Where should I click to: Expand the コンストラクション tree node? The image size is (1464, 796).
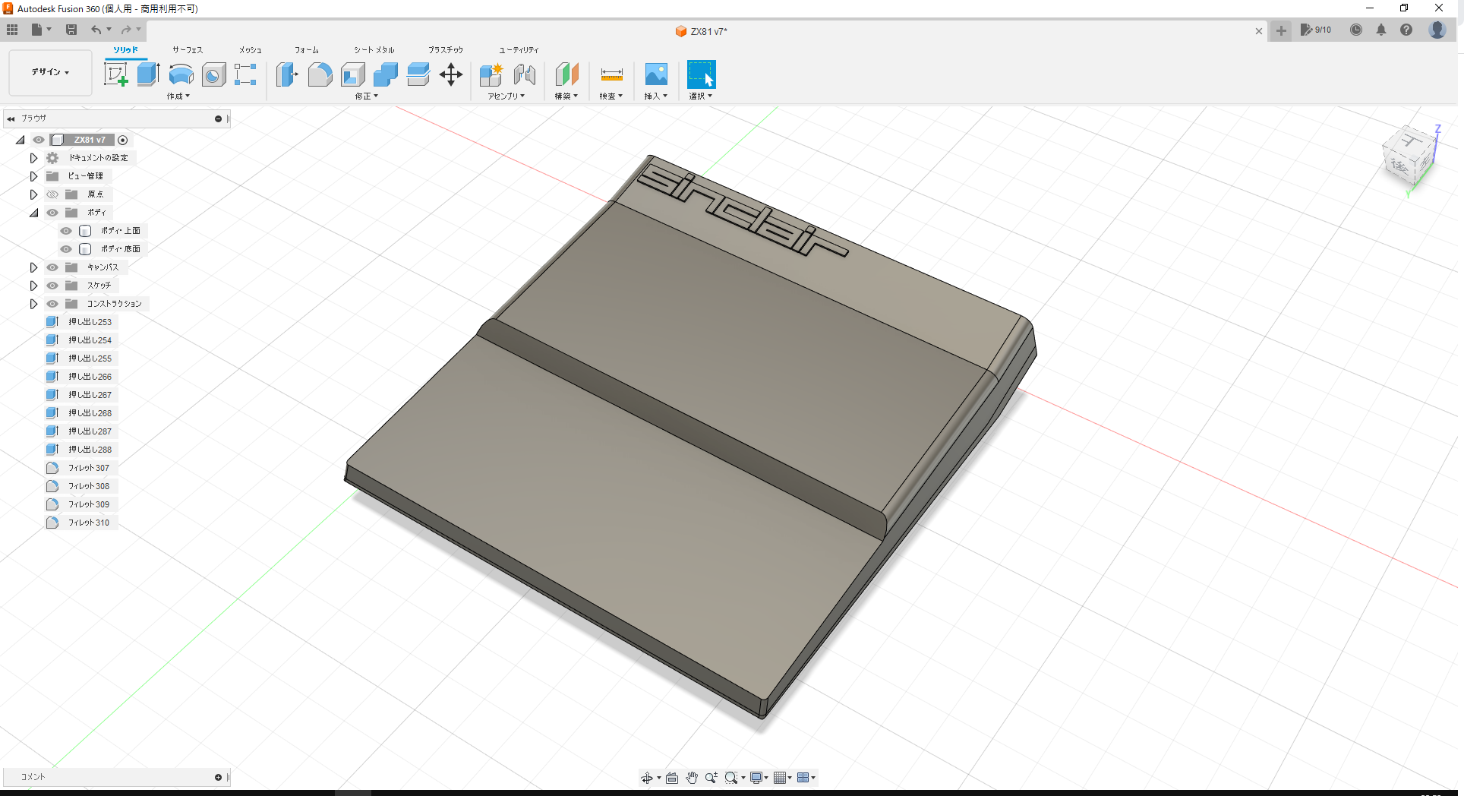(33, 303)
